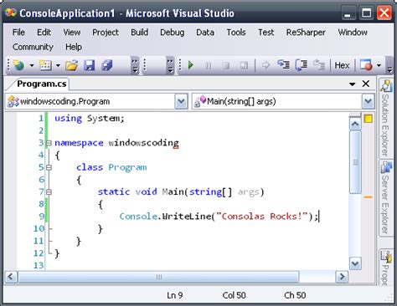The image size is (397, 306).
Task: Open the Community menu
Action: pyautogui.click(x=33, y=47)
